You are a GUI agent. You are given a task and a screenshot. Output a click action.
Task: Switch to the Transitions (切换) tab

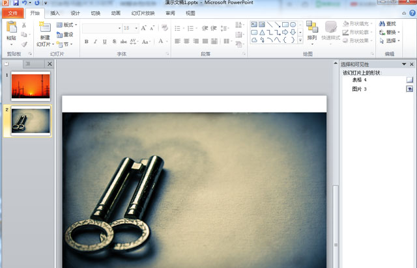click(x=96, y=13)
